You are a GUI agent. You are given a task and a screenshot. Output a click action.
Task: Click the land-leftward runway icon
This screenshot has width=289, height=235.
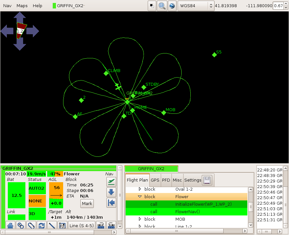point(101,225)
